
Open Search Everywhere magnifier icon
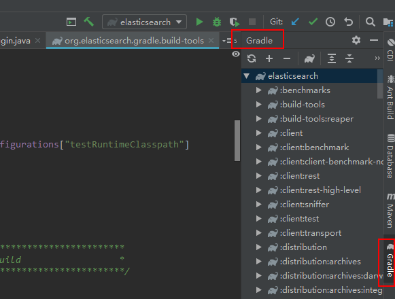(x=370, y=22)
